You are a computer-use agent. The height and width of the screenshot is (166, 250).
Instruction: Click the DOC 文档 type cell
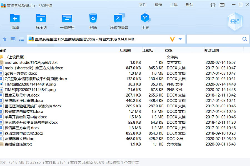tap(175, 139)
